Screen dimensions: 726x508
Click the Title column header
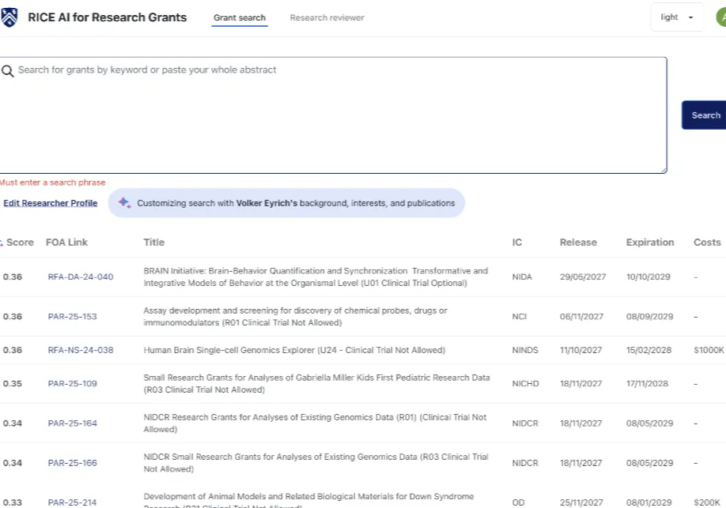[153, 243]
